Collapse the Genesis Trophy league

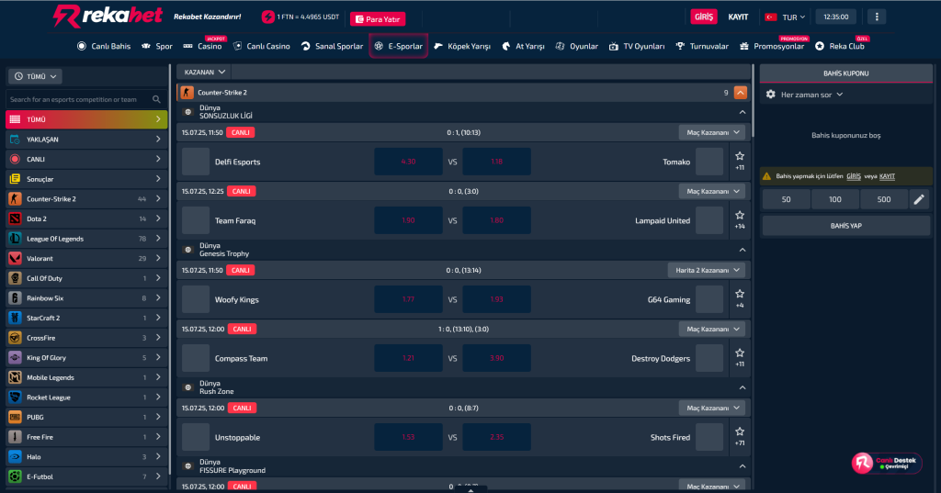pos(743,250)
